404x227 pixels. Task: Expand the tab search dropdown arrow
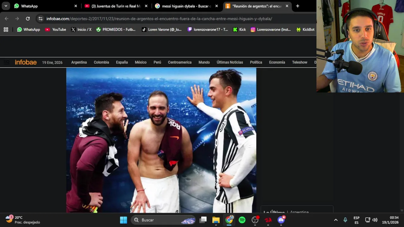click(6, 6)
